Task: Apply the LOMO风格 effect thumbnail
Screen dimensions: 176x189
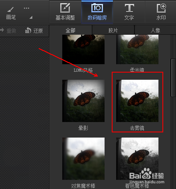Action: [x=83, y=49]
